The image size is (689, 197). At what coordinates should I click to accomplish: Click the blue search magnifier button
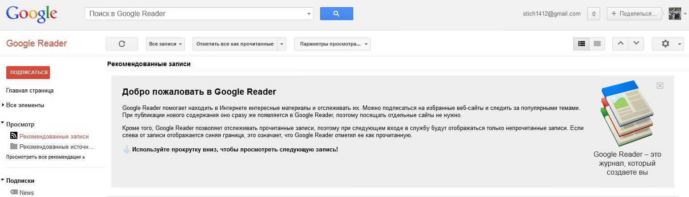pyautogui.click(x=336, y=14)
